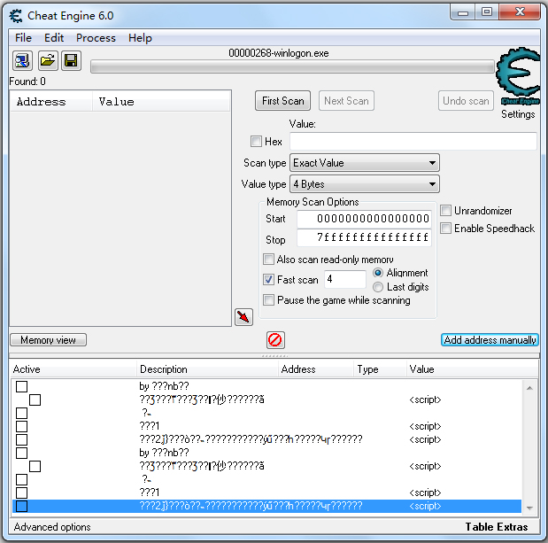Select the Alignment radio button

pos(378,272)
